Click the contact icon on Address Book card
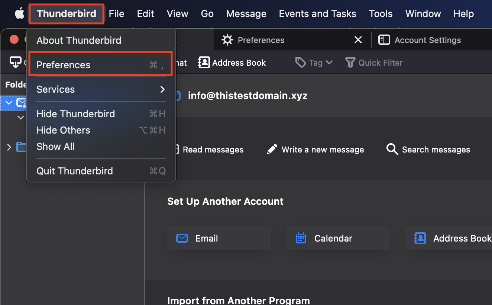This screenshot has height=305, width=492. pos(420,238)
